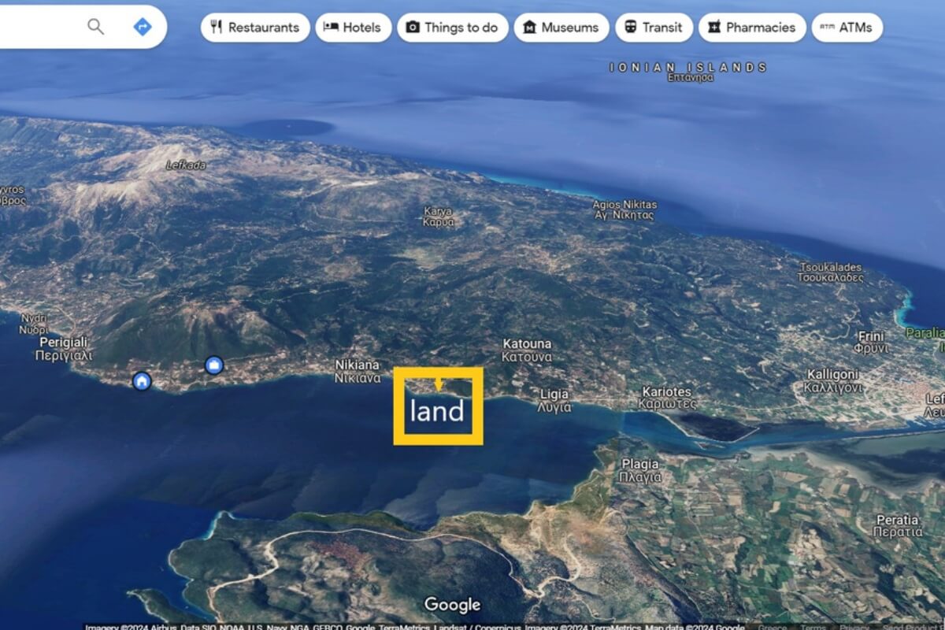
Task: Find Pharmacies using the chip
Action: coord(752,28)
